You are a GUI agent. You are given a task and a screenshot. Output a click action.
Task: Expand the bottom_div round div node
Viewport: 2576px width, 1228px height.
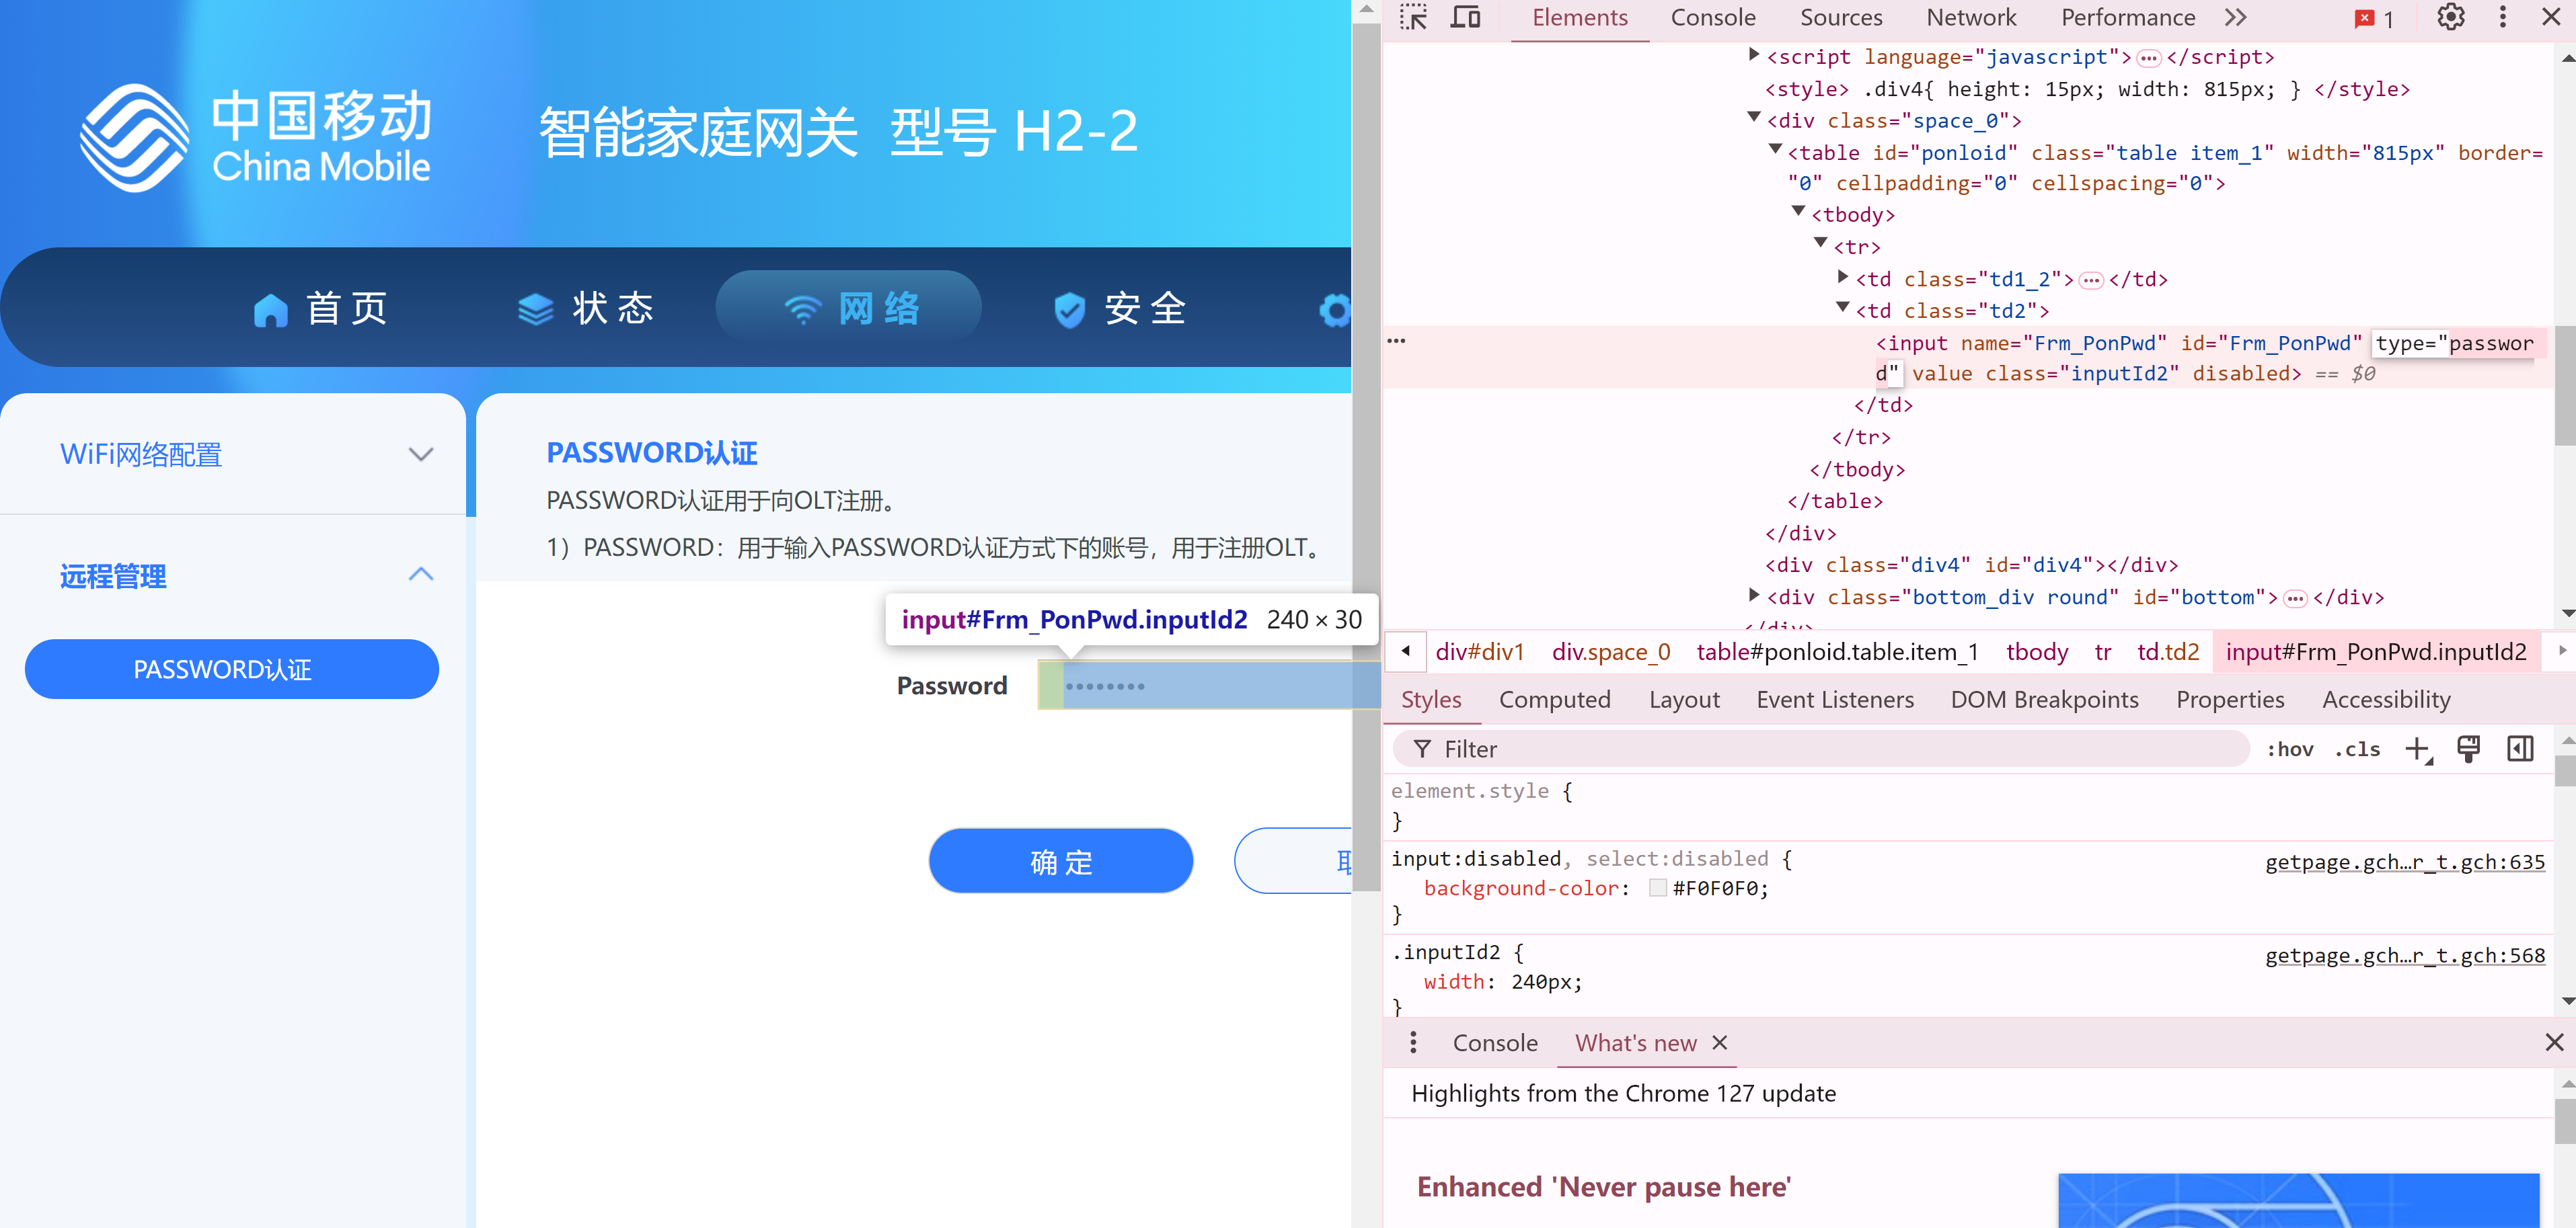point(1753,596)
